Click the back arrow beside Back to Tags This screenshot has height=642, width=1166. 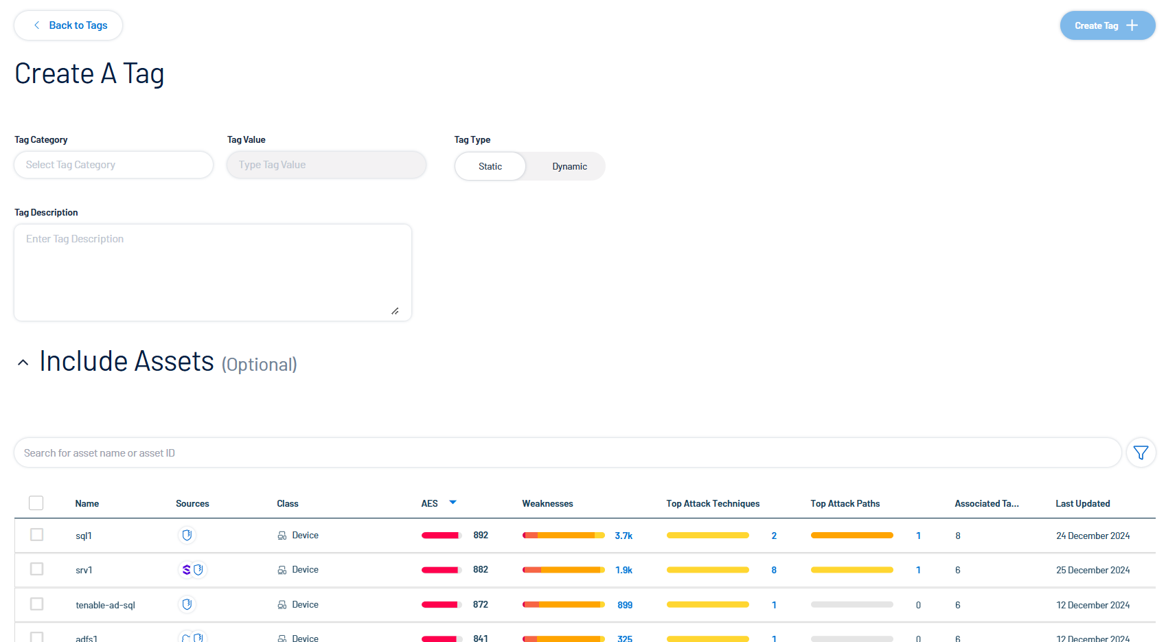point(37,25)
